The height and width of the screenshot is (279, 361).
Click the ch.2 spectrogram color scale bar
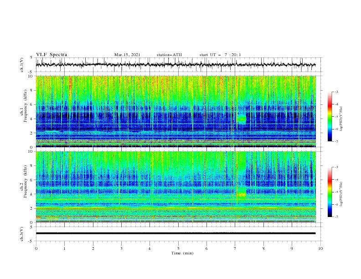tap(330, 192)
